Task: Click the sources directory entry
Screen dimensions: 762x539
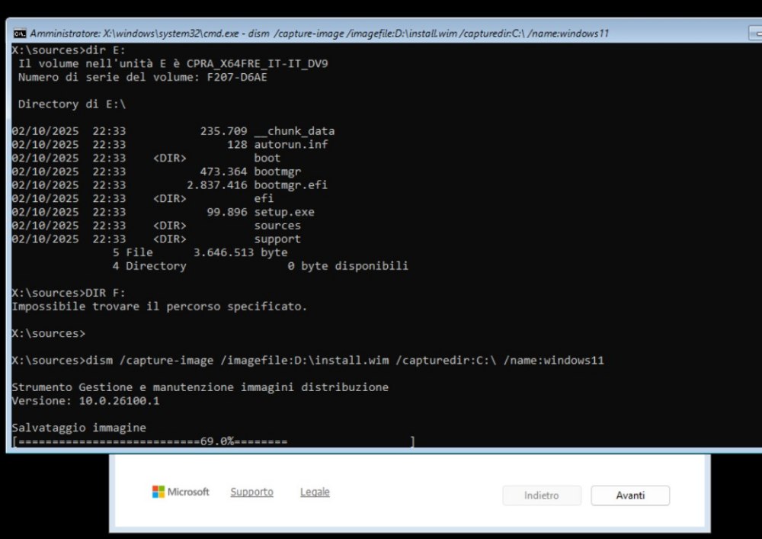Action: [277, 226]
